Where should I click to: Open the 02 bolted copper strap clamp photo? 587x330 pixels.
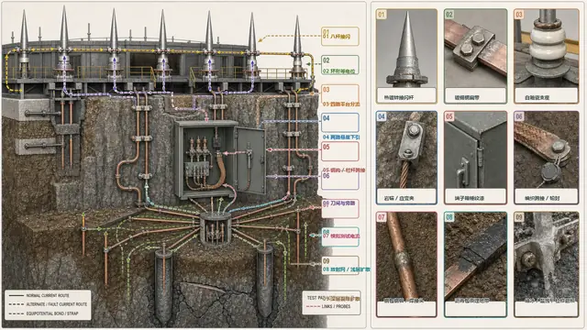click(x=475, y=49)
